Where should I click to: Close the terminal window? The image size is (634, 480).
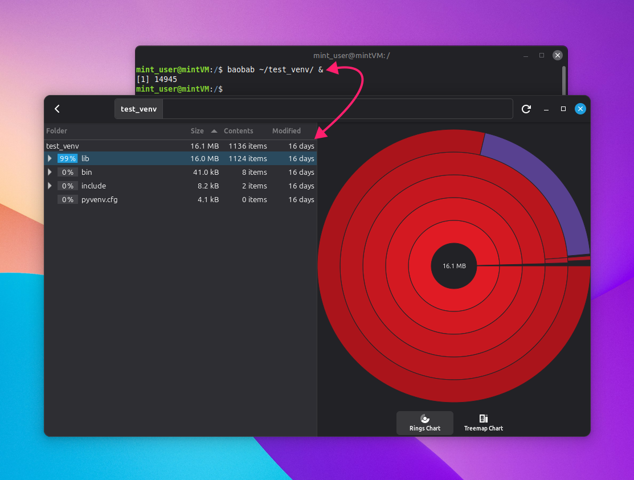pyautogui.click(x=558, y=55)
